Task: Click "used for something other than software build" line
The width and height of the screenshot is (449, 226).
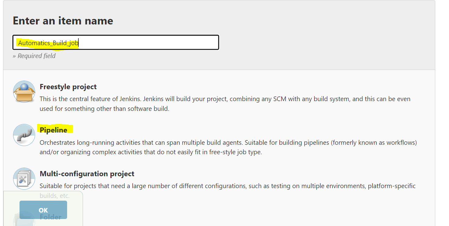Action: [x=104, y=109]
